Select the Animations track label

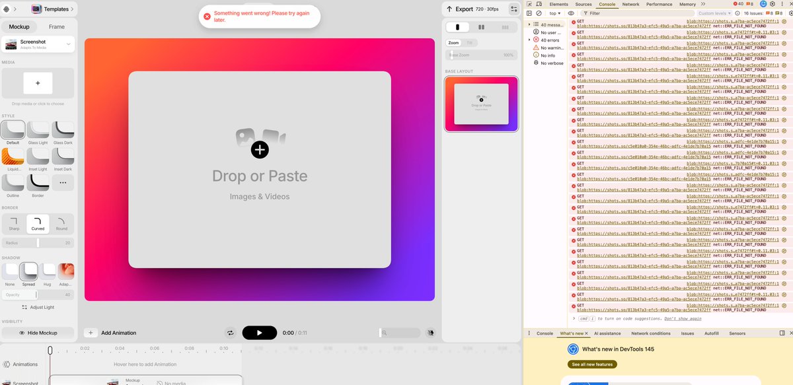click(20, 364)
